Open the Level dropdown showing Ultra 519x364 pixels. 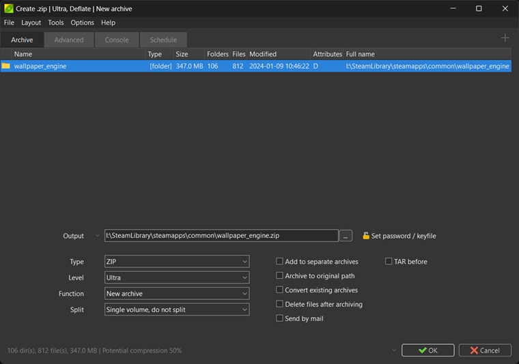[x=177, y=277]
